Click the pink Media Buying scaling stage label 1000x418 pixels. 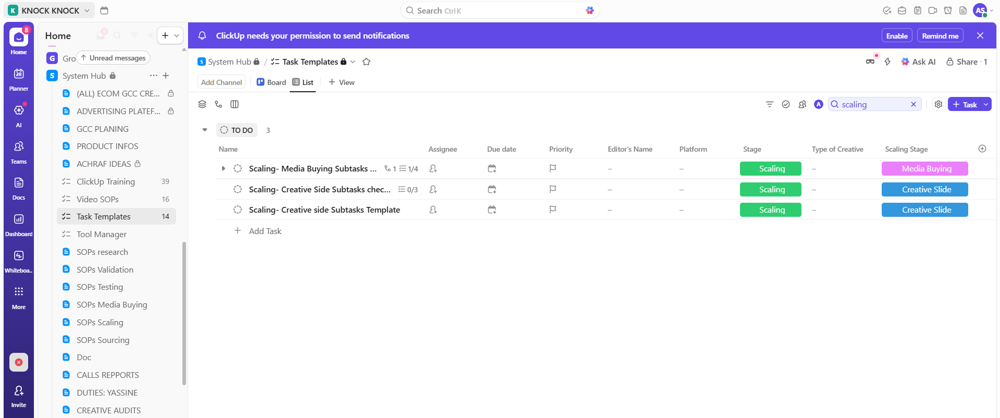[924, 168]
